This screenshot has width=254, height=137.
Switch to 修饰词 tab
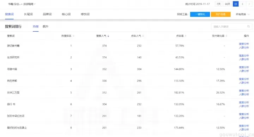click(x=85, y=14)
